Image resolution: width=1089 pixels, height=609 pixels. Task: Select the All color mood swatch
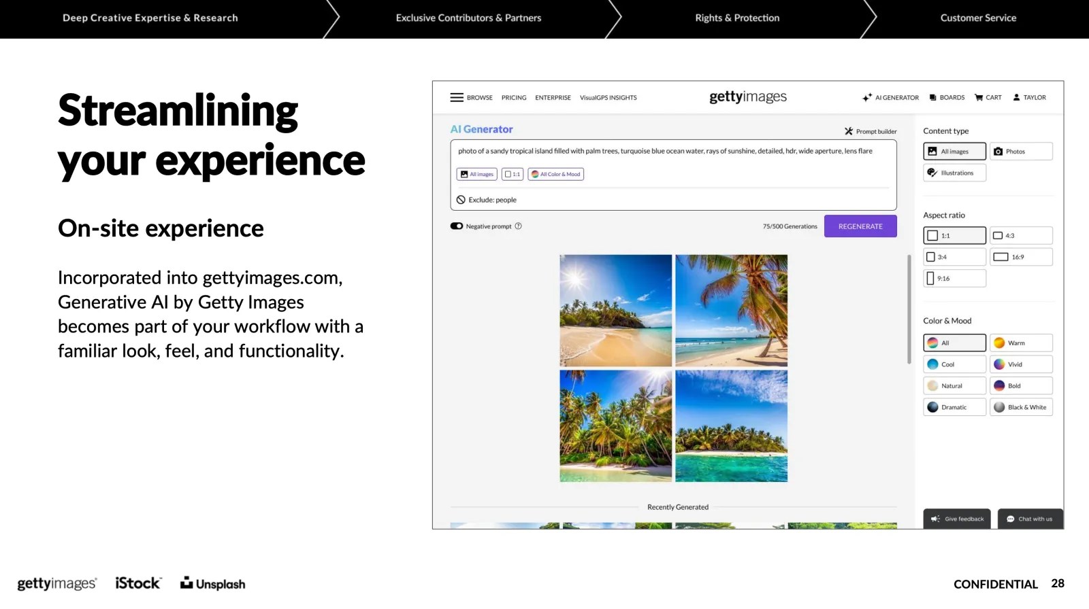(954, 343)
